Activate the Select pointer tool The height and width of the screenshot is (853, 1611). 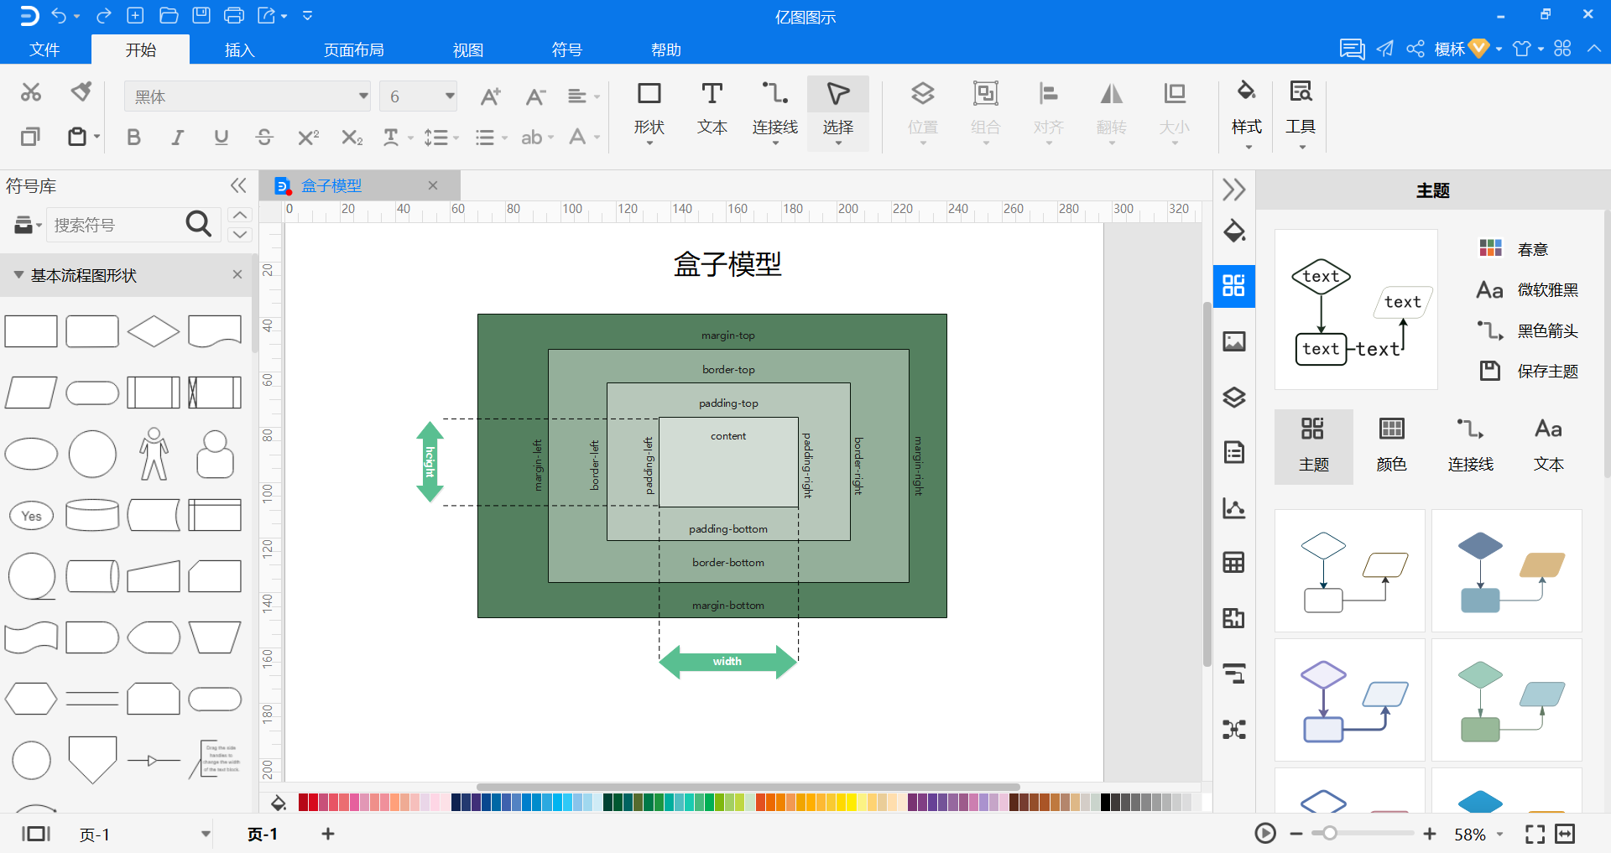click(838, 113)
